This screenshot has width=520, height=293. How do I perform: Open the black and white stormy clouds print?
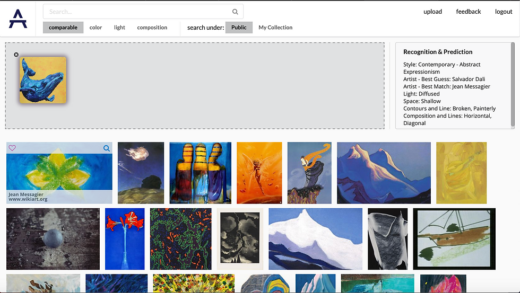pyautogui.click(x=240, y=239)
